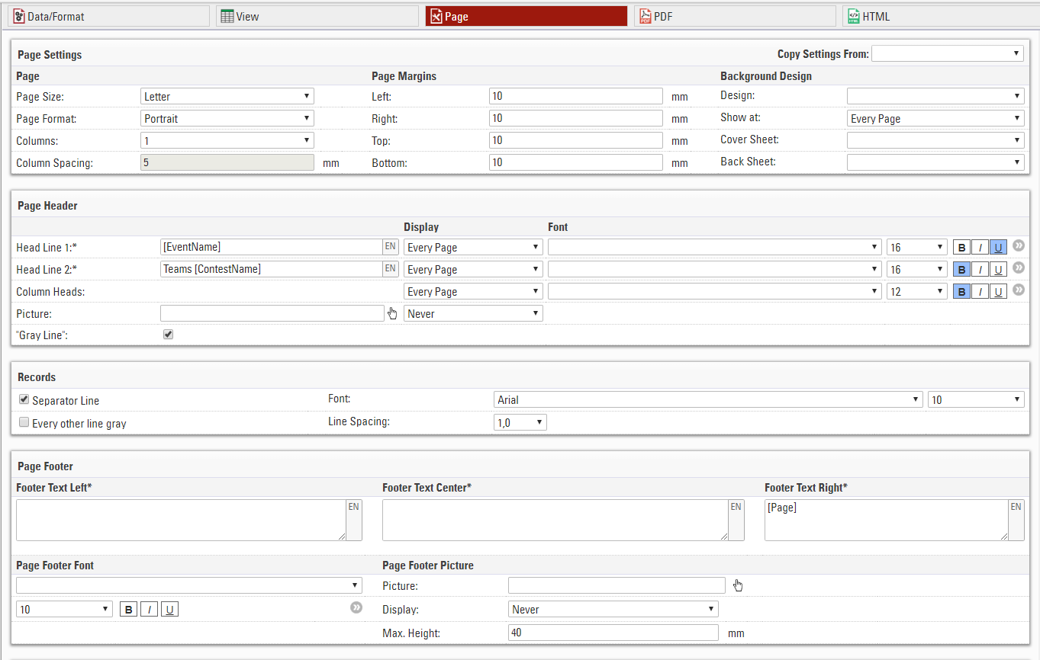Click the Top margin input field
Image resolution: width=1040 pixels, height=660 pixels.
coord(576,140)
